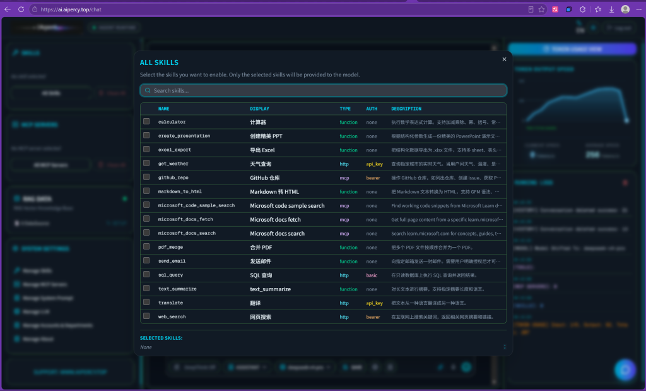Enable the text_summarize skill checkbox
Screen dimensions: 646x391
tap(146, 288)
